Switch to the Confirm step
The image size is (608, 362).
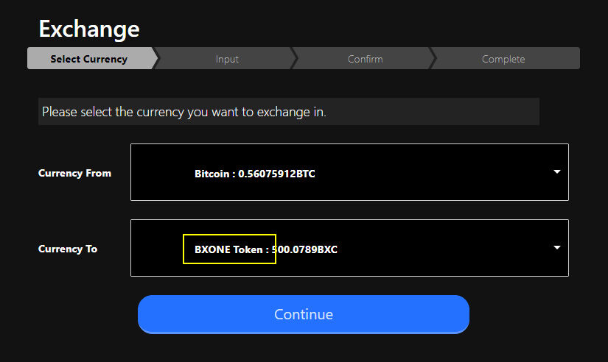tap(365, 59)
